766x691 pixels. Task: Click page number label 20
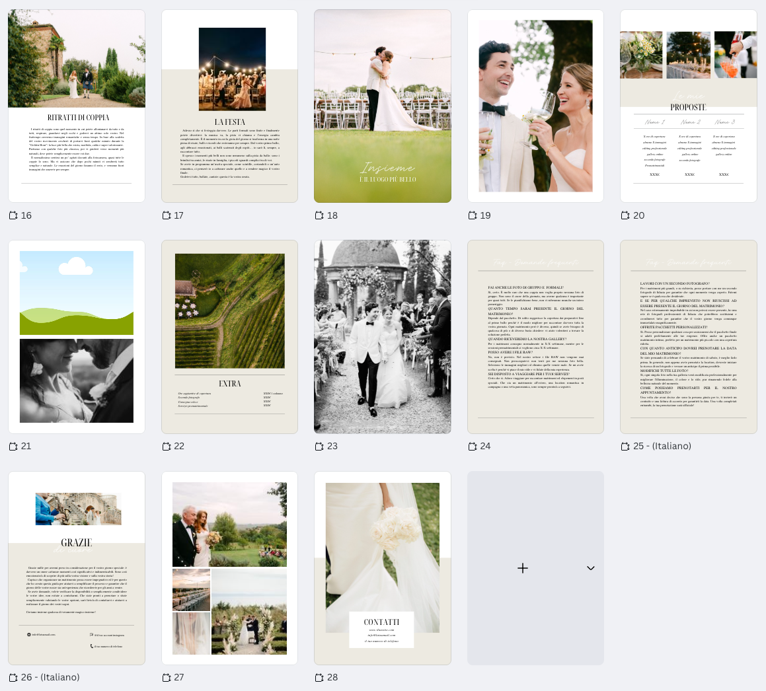638,215
